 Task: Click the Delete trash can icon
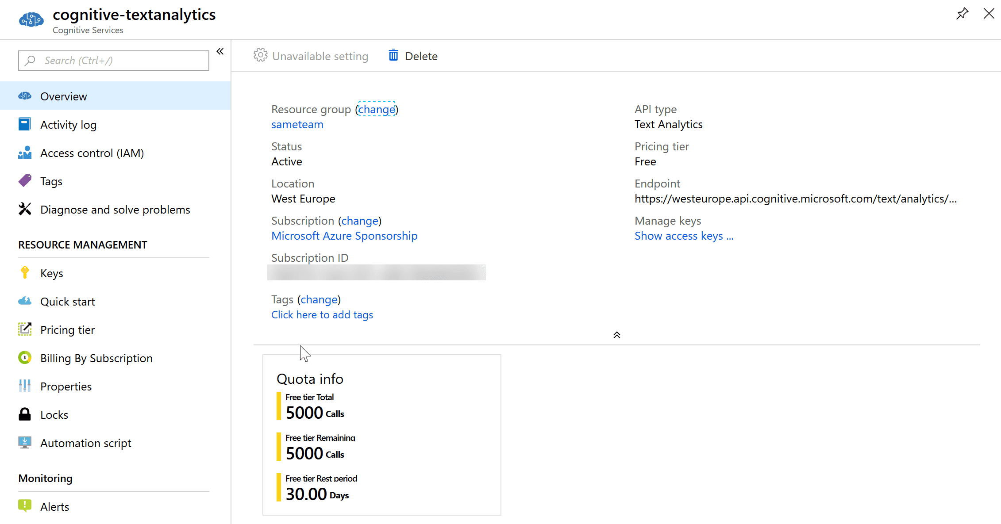pyautogui.click(x=393, y=55)
